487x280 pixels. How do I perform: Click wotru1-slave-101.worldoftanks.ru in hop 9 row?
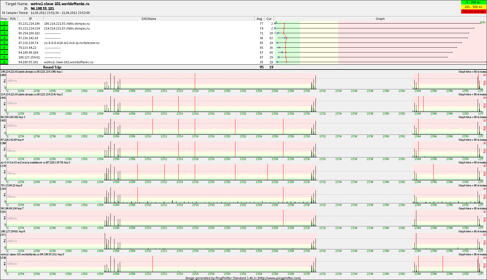tap(68, 62)
